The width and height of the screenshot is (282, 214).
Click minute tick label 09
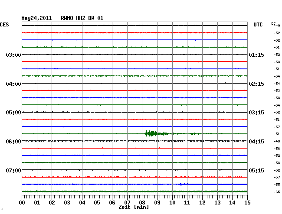[157, 202]
